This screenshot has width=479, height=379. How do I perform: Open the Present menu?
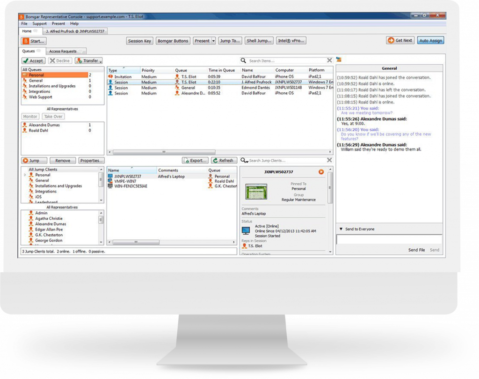(x=58, y=23)
